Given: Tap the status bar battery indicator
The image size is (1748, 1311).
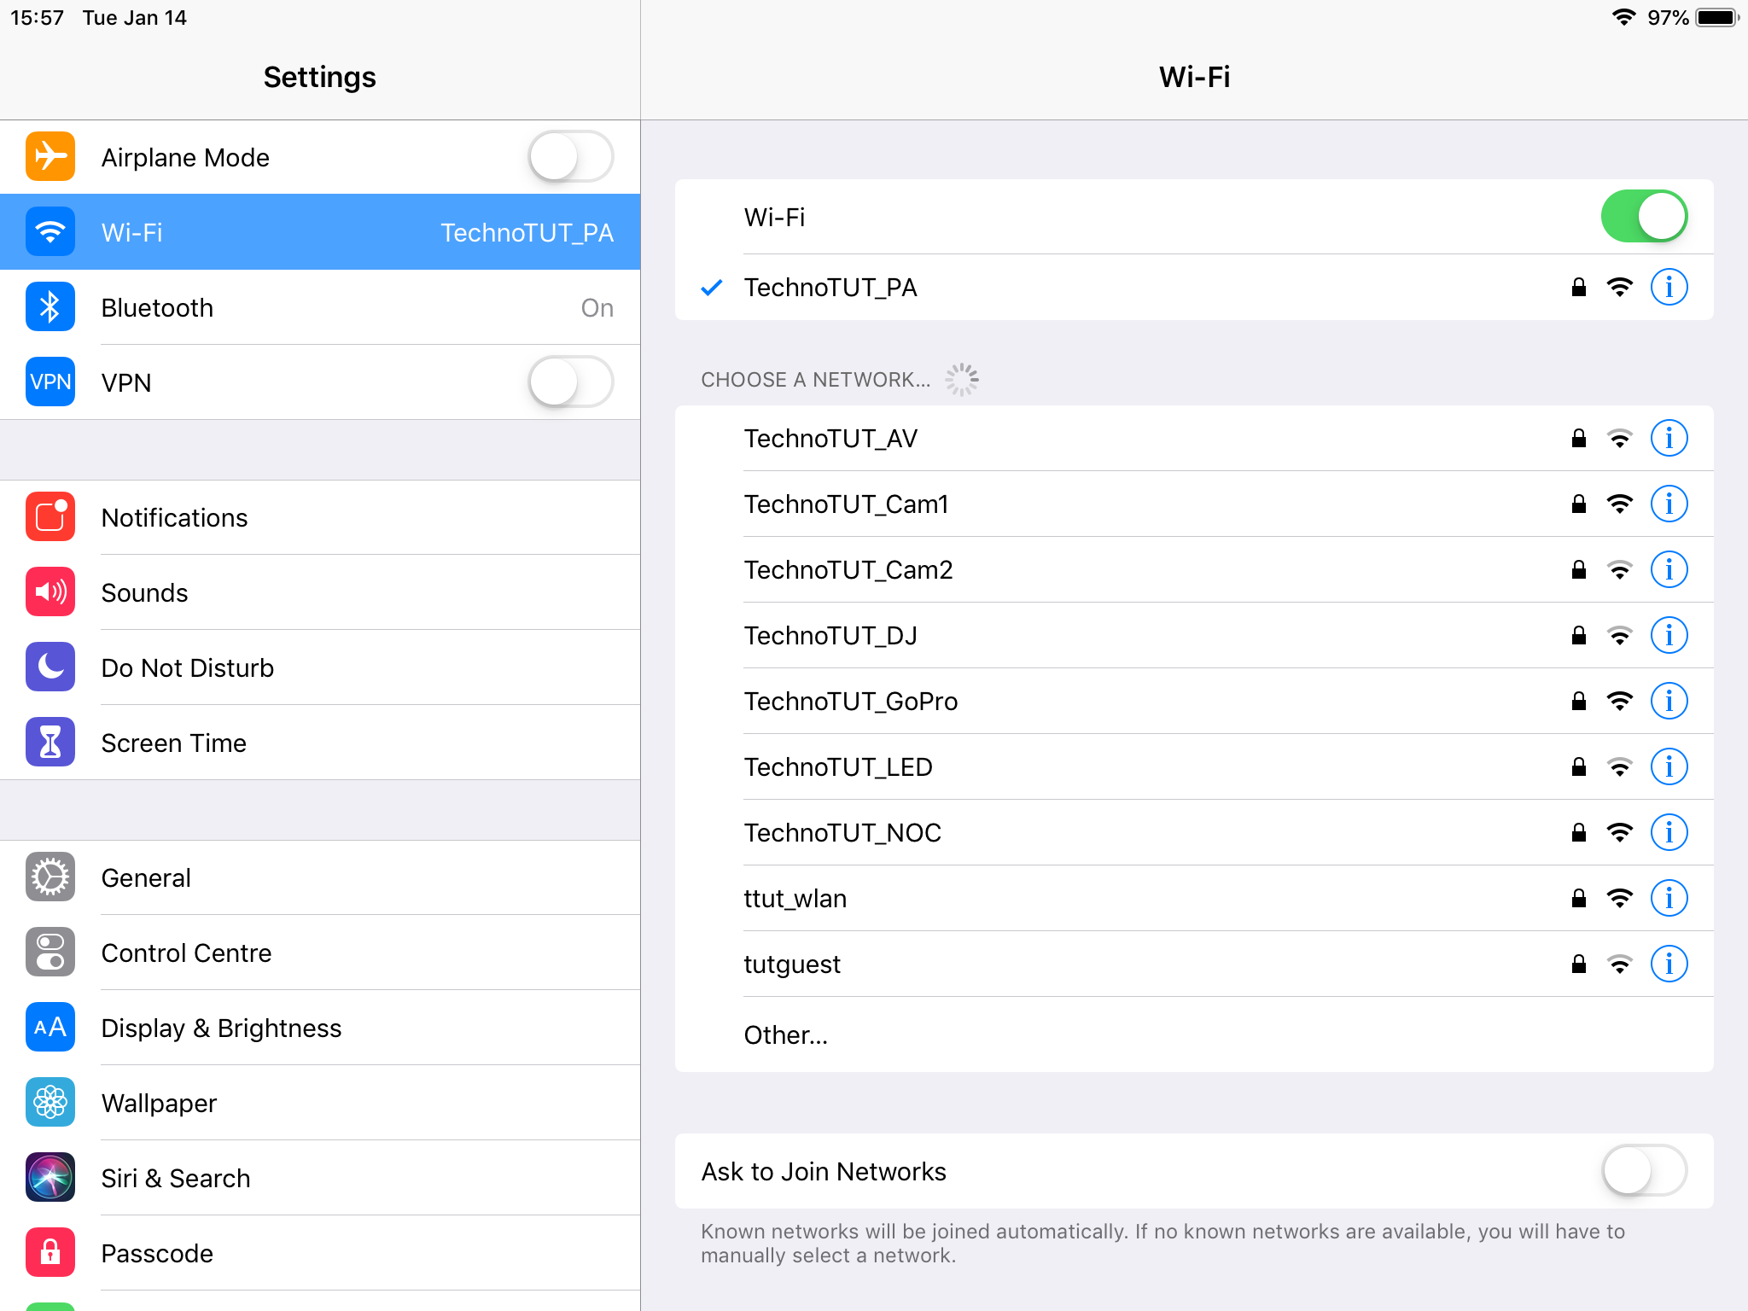Looking at the screenshot, I should coord(1717,18).
